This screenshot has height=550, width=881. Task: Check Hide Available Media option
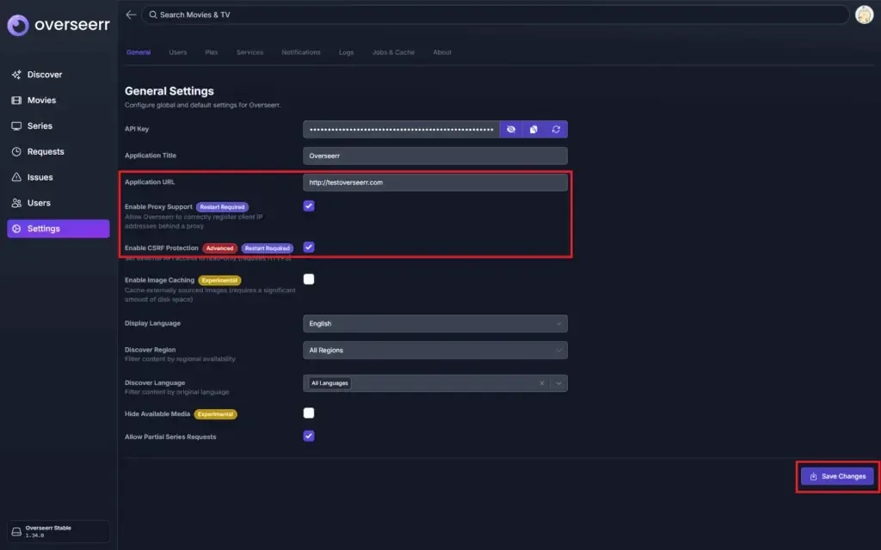(309, 413)
